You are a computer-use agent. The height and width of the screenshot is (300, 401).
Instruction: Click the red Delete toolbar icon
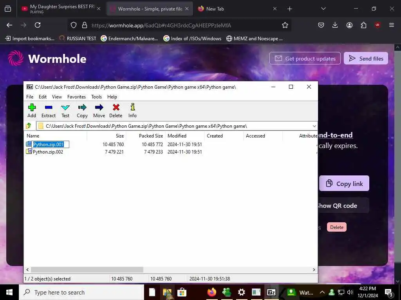116,111
